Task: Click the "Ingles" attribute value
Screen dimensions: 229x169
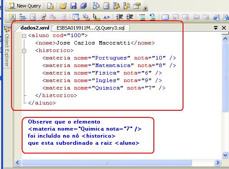Action: click(x=106, y=80)
